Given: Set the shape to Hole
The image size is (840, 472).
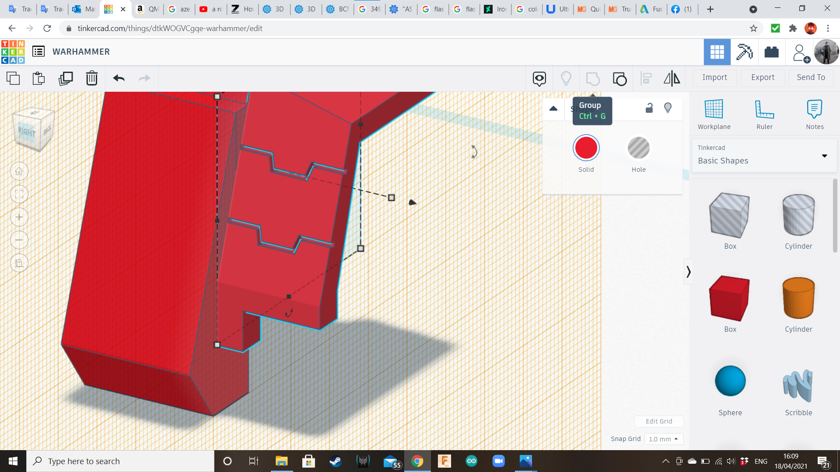Looking at the screenshot, I should pyautogui.click(x=638, y=149).
